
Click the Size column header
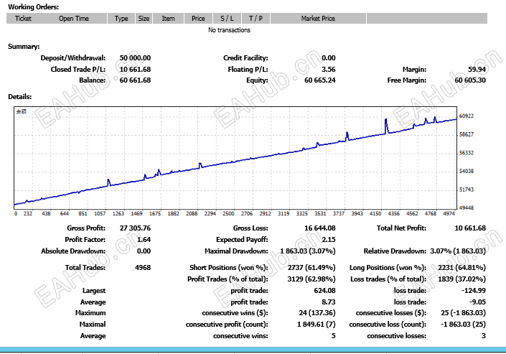tap(144, 19)
